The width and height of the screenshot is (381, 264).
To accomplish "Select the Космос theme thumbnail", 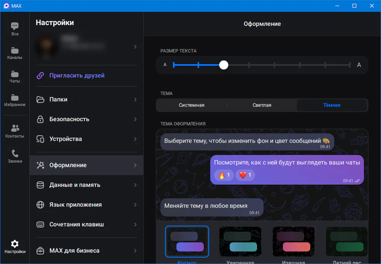I will [187, 242].
